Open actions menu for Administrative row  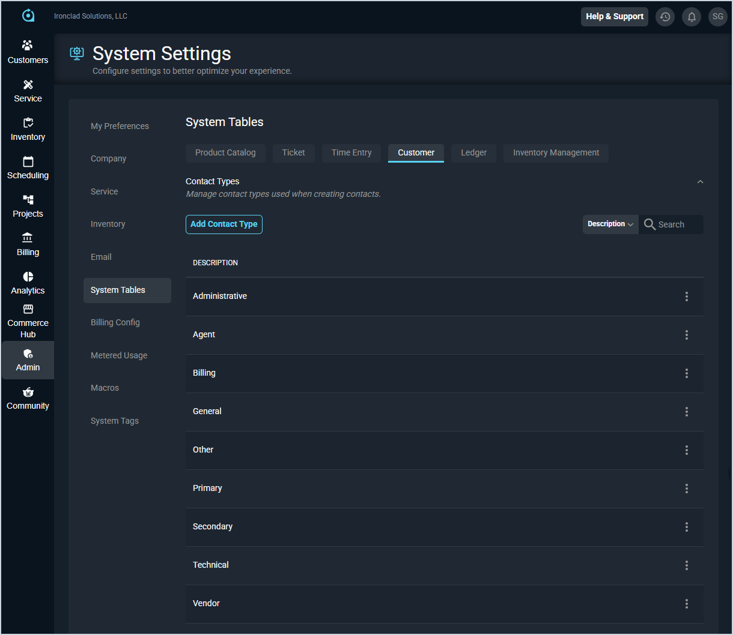687,296
